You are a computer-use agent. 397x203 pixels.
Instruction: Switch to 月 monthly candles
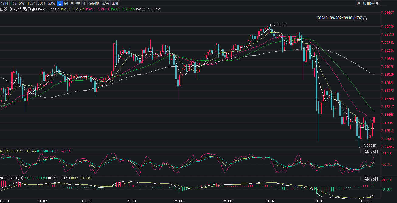(x=72, y=3)
